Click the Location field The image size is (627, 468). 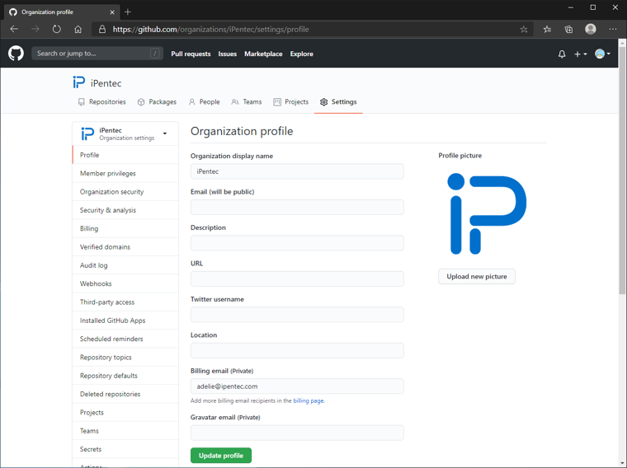click(x=297, y=350)
